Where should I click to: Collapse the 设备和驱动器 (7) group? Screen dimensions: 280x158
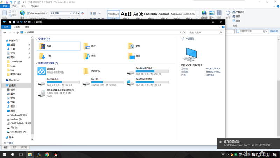[36, 63]
